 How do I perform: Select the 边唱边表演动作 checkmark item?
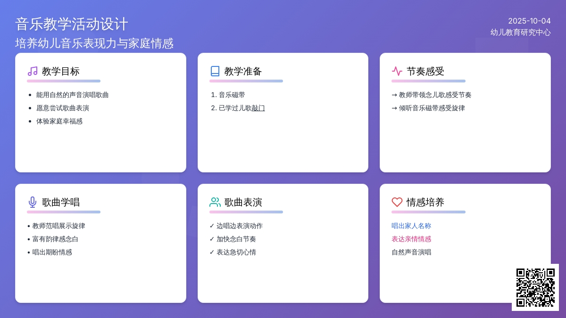click(236, 226)
